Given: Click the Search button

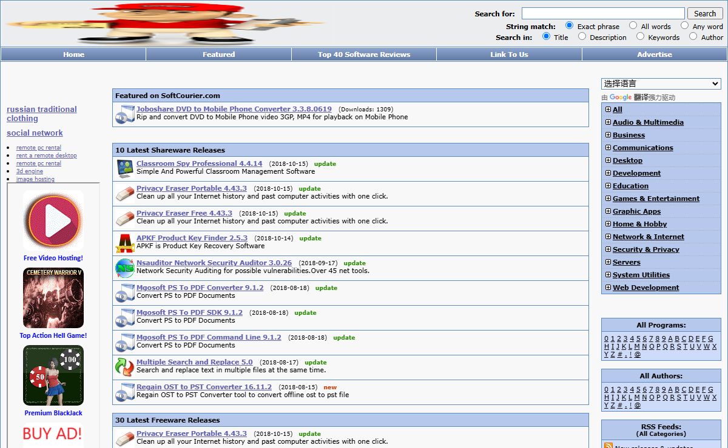Looking at the screenshot, I should tap(705, 13).
